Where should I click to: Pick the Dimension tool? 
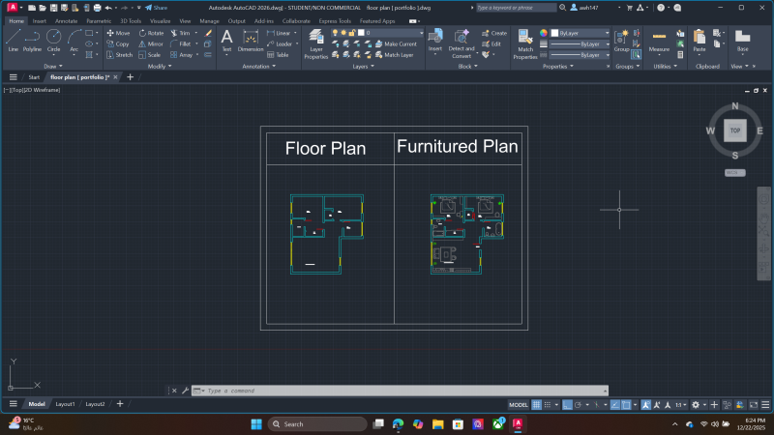pos(251,40)
